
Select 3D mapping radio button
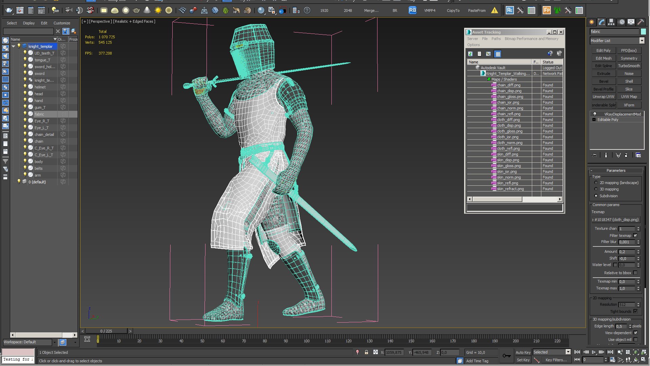(596, 189)
